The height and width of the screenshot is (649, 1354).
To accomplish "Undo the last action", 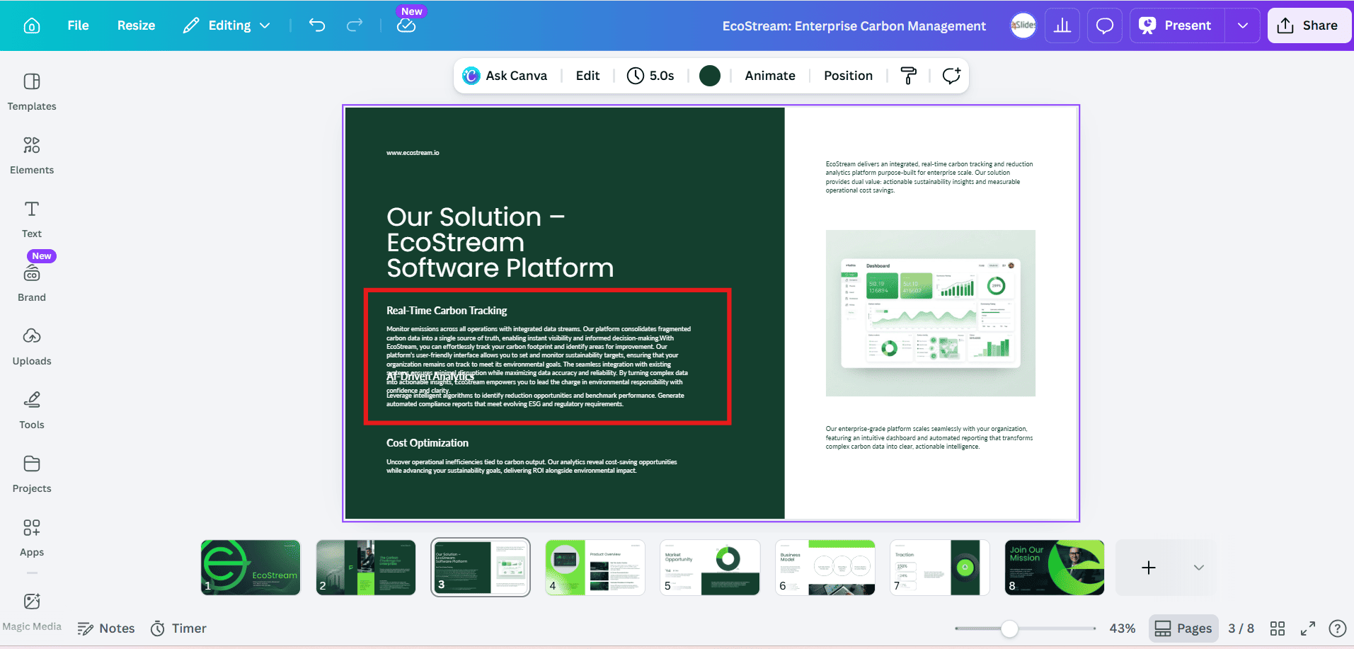I will click(317, 25).
